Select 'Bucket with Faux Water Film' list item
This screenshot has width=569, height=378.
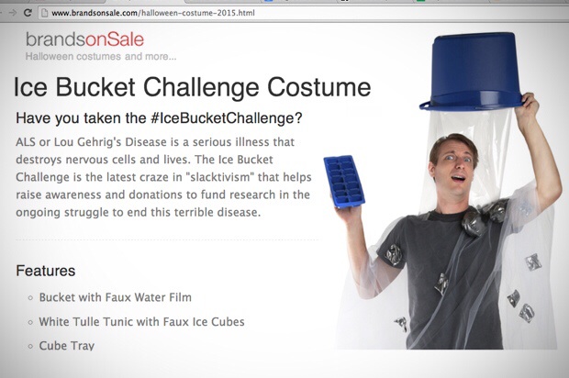click(x=115, y=297)
